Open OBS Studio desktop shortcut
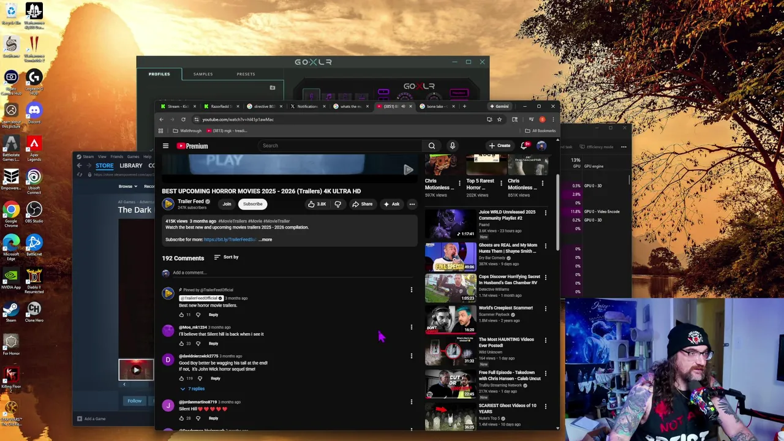 [34, 213]
